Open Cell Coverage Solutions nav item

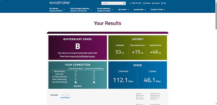[80, 9]
